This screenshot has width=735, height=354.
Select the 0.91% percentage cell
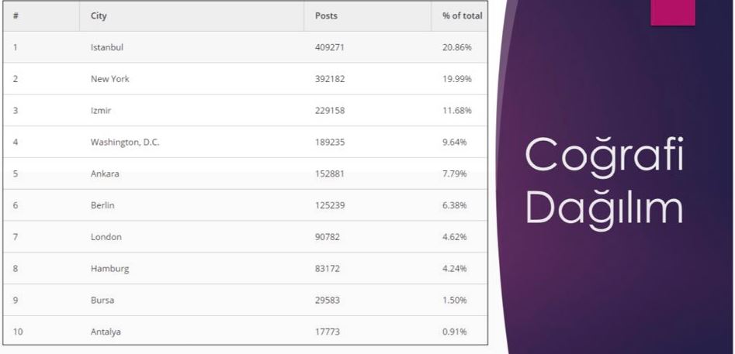coord(456,332)
